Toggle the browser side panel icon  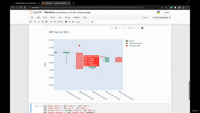pos(179,8)
